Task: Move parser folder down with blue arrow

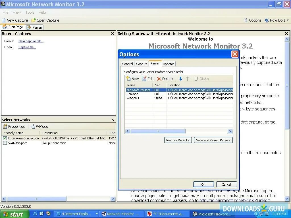Action: point(180,79)
